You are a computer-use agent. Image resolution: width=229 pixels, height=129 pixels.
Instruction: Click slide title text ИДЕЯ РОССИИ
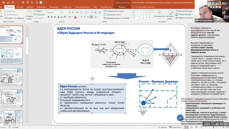(68, 29)
